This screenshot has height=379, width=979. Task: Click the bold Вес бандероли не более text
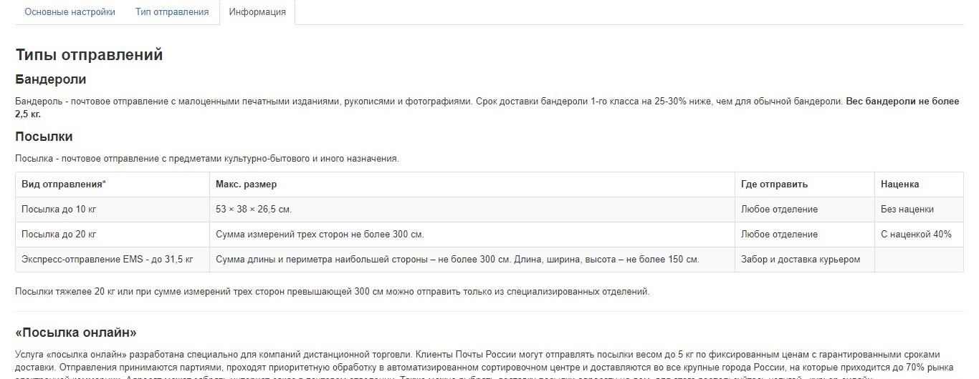902,102
